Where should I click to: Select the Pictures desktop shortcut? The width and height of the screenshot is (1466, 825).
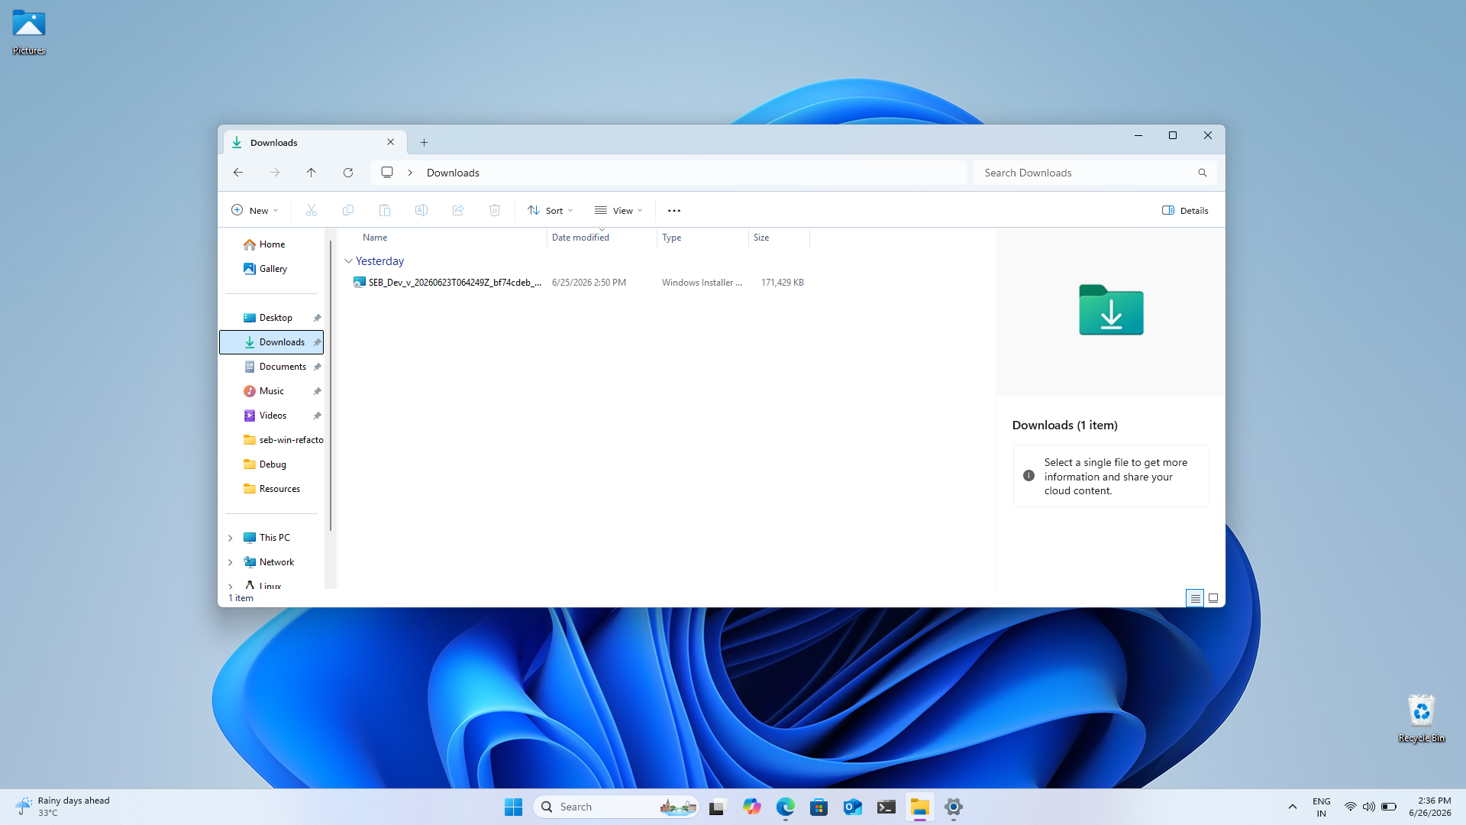tap(29, 32)
